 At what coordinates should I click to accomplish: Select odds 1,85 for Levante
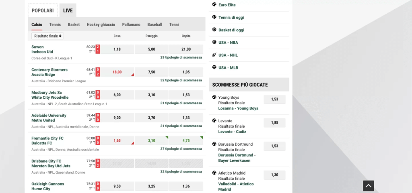click(x=274, y=122)
